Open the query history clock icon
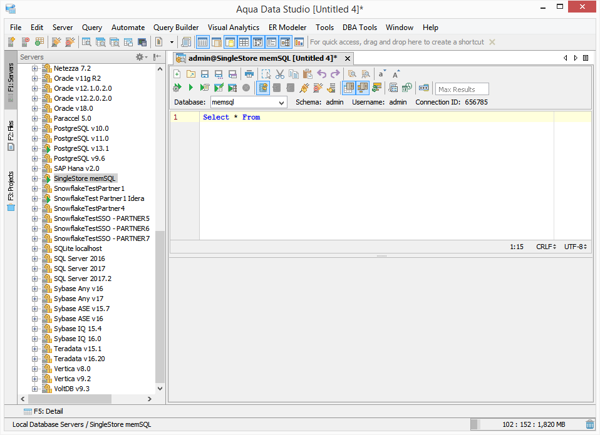 [x=406, y=88]
